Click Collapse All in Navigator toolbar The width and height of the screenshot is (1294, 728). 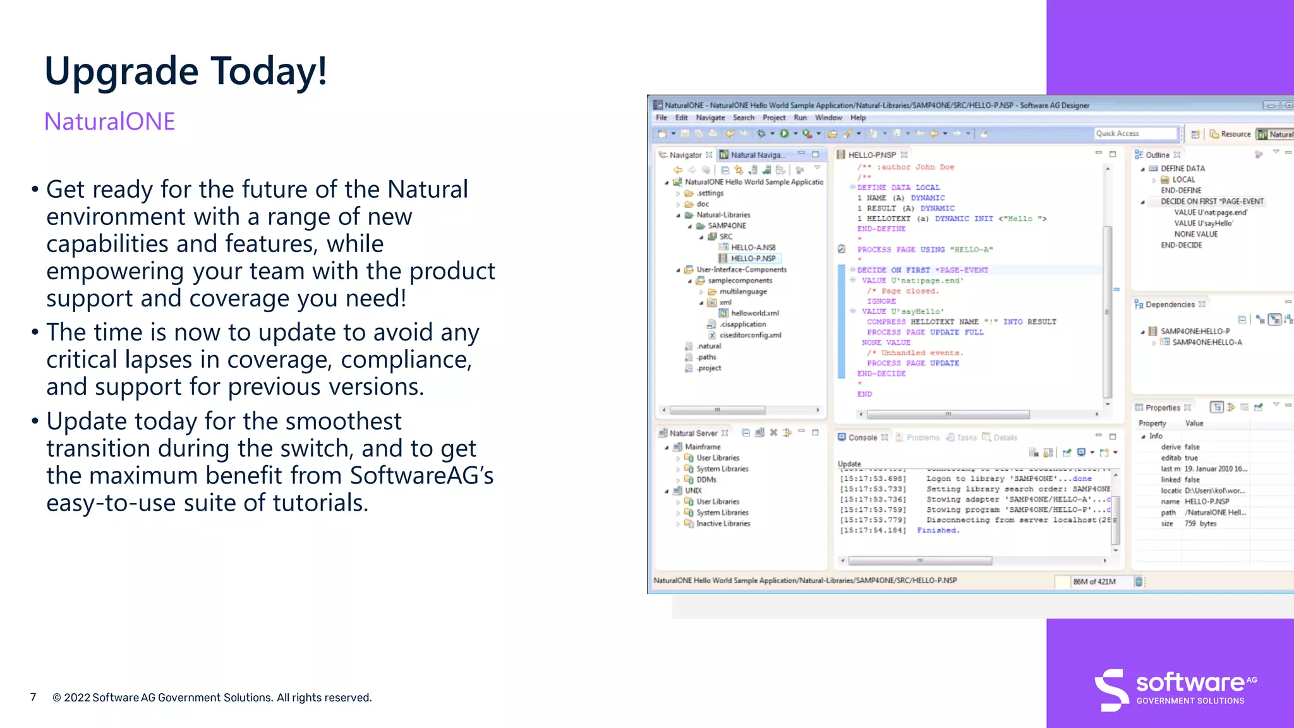pyautogui.click(x=725, y=170)
